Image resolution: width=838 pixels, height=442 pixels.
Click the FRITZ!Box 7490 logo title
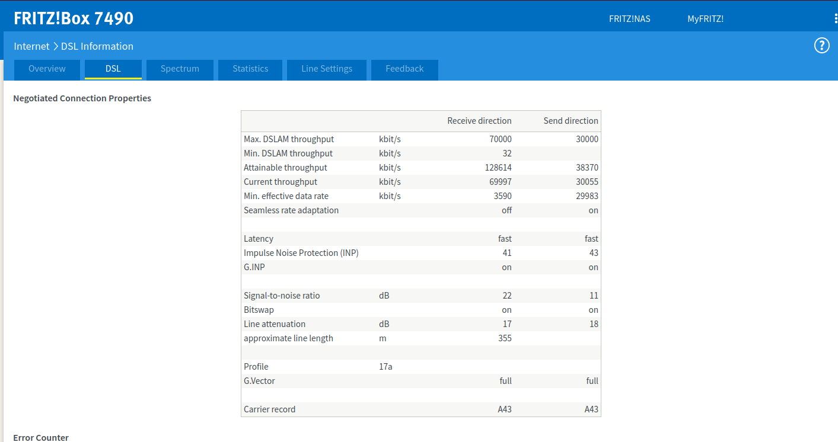point(74,18)
